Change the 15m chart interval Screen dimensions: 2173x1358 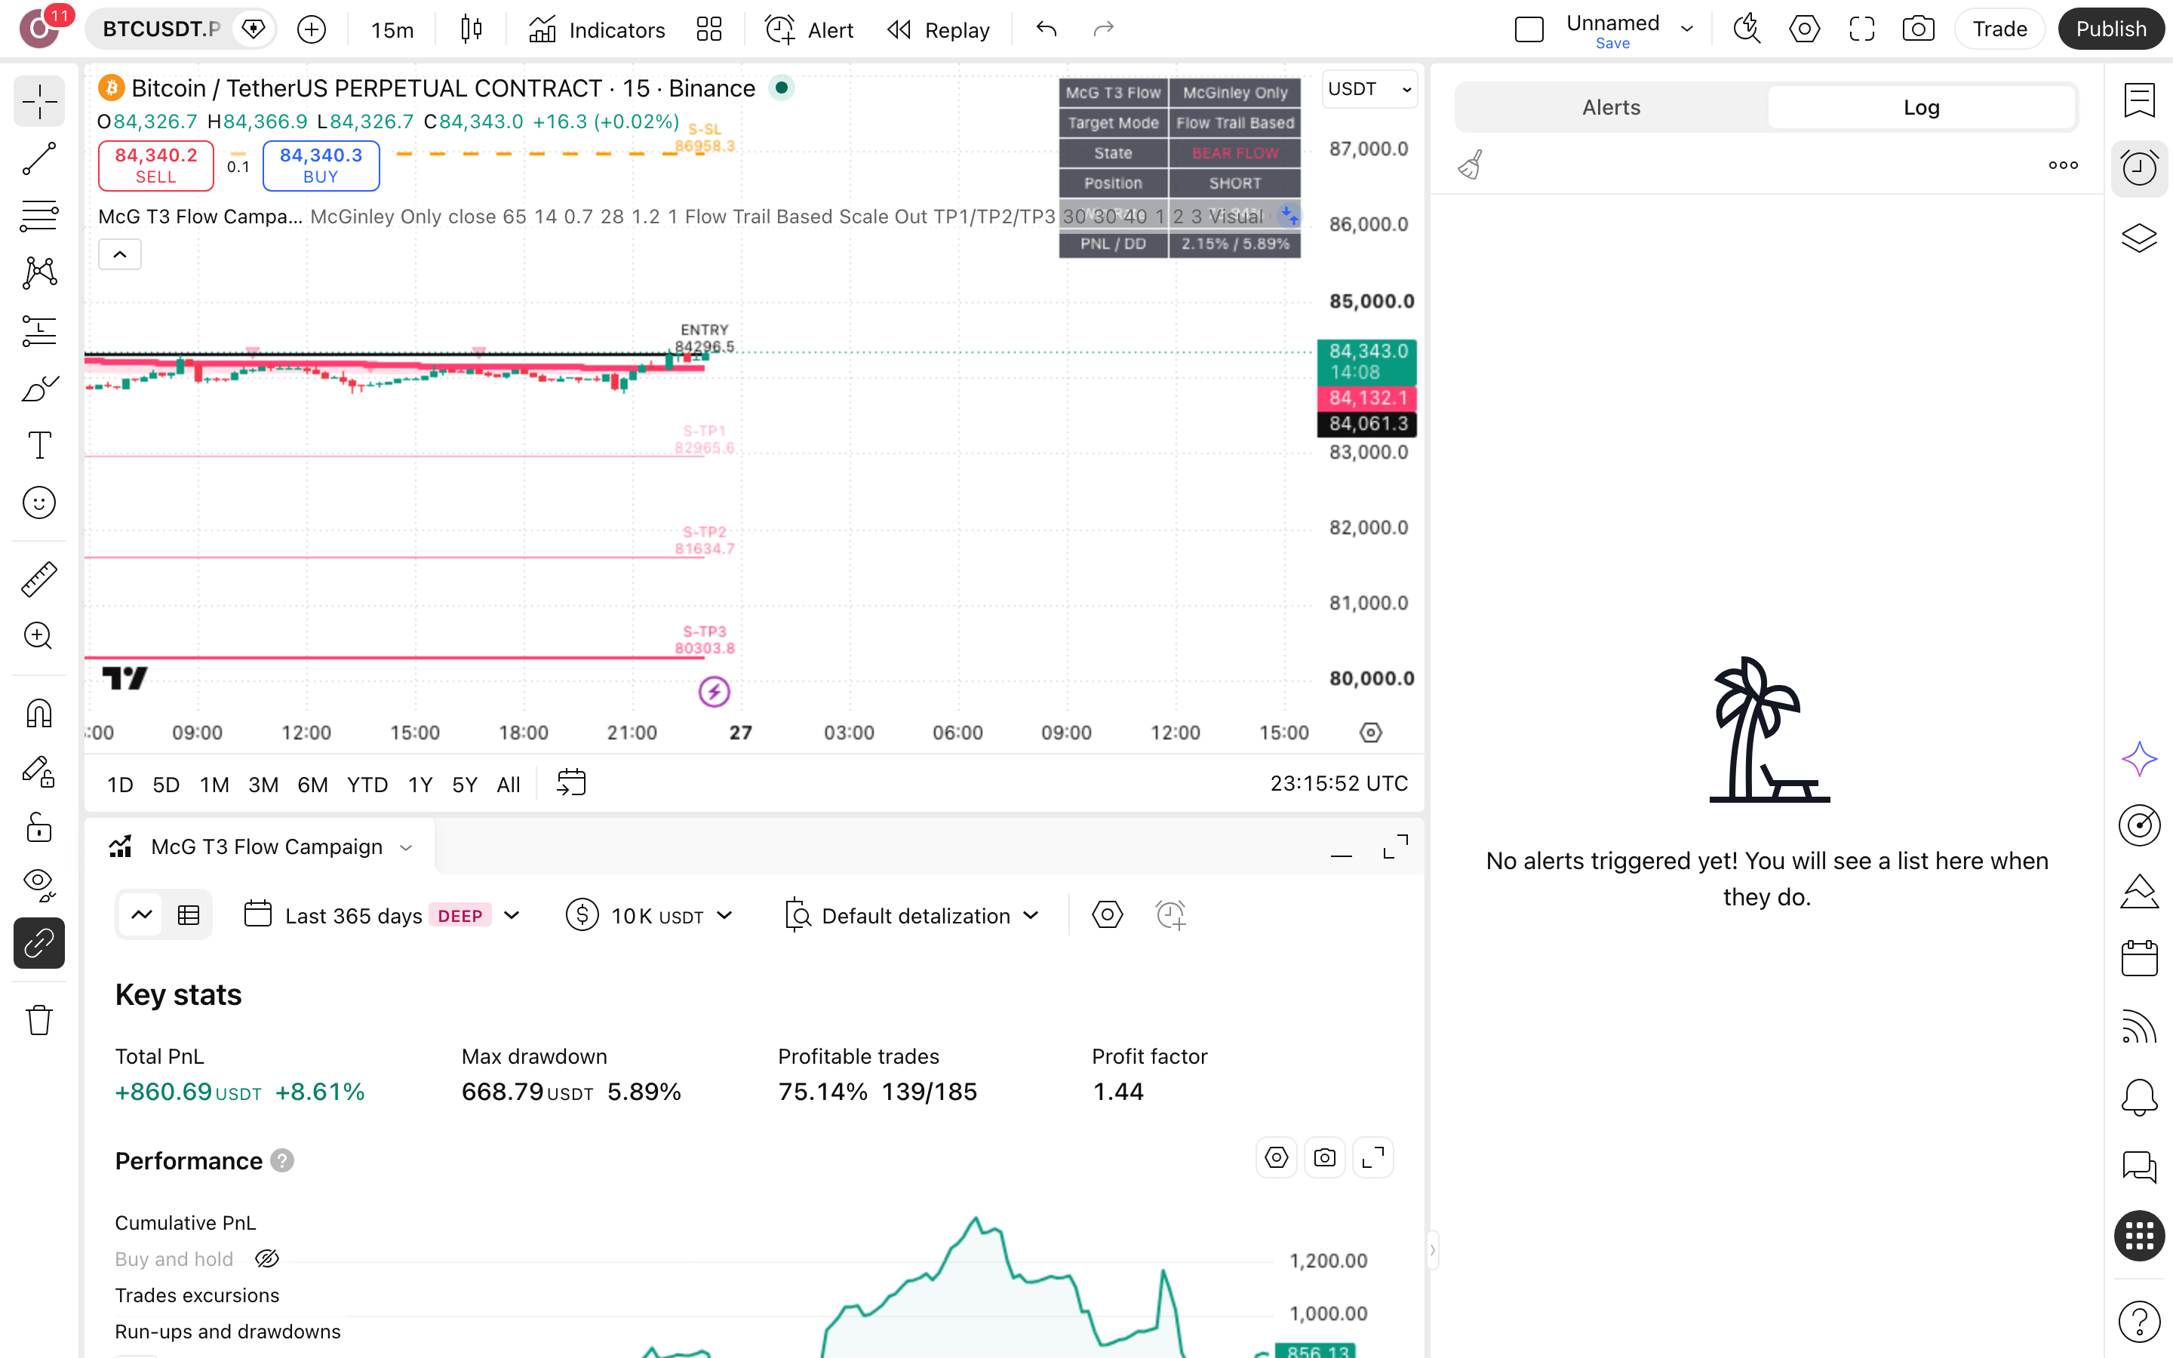[392, 29]
